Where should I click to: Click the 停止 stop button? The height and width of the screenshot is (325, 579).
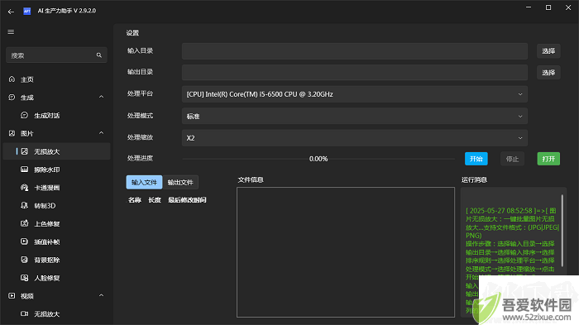pos(512,159)
